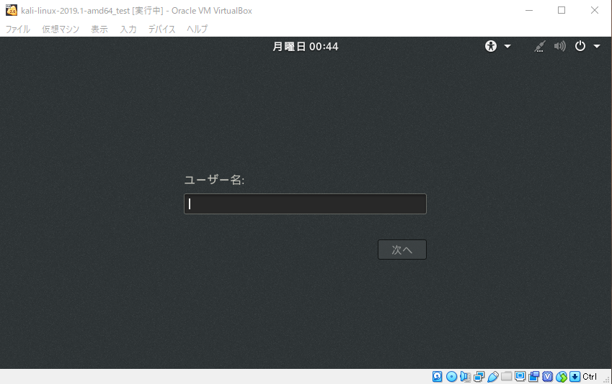
Task: Close the VirtualBox window
Action: coord(595,10)
